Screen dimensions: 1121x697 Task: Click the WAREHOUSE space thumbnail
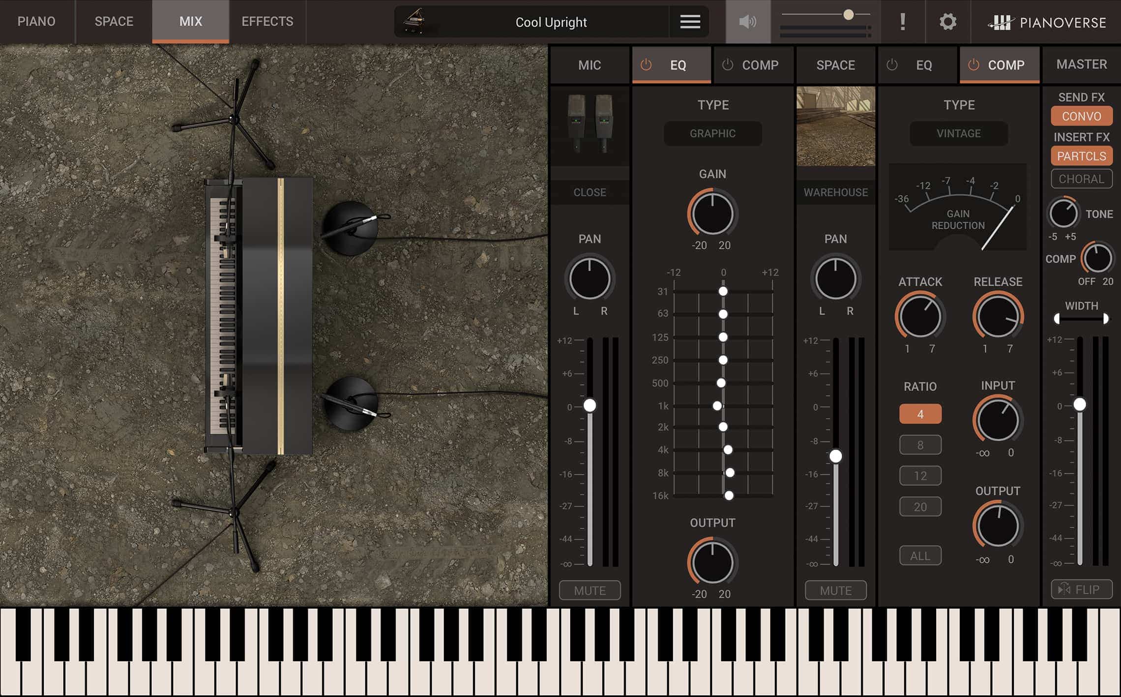pos(835,127)
